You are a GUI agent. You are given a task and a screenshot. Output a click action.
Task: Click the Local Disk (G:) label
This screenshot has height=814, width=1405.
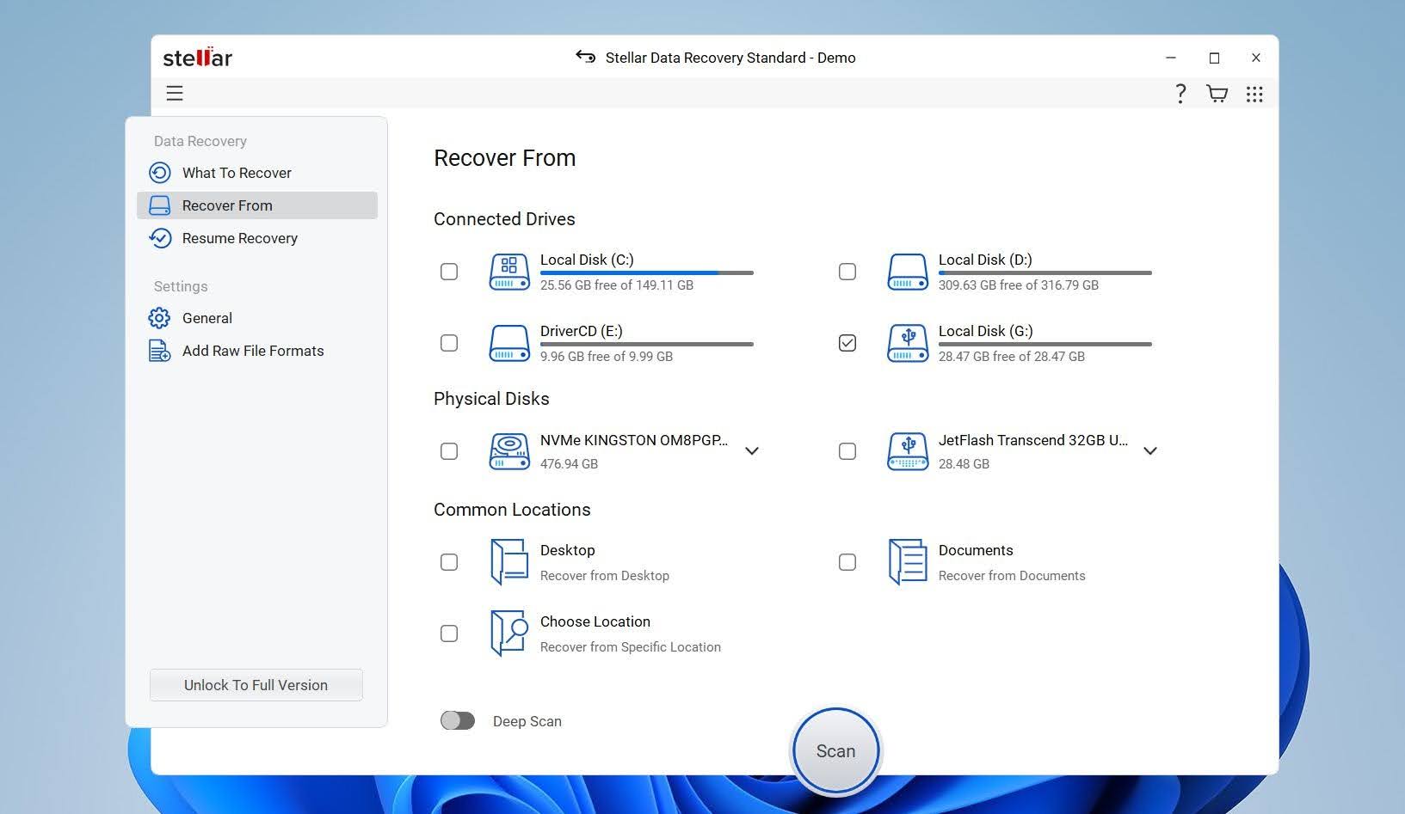[986, 331]
